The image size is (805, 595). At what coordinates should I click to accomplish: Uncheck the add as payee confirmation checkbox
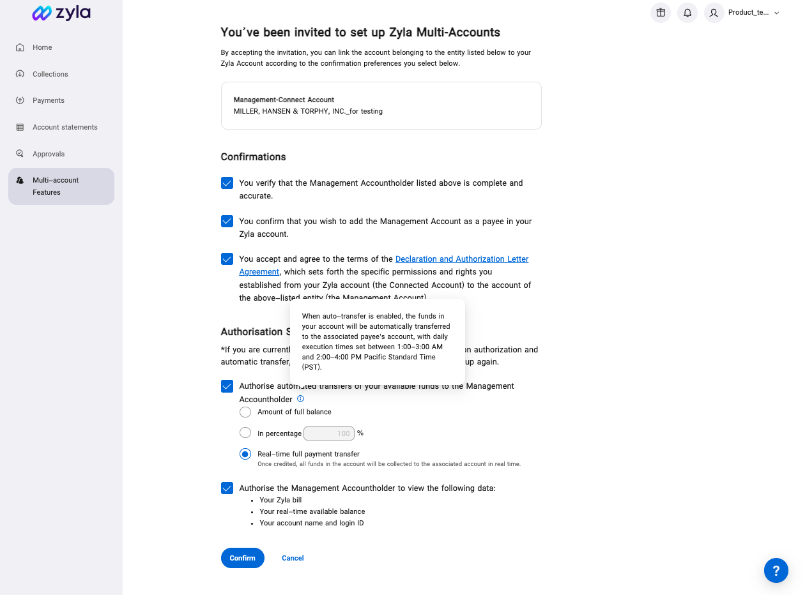(227, 222)
